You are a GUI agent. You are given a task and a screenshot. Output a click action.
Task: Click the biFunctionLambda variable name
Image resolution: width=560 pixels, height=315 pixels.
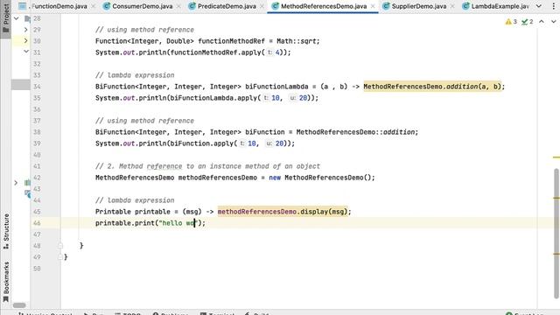coord(276,87)
